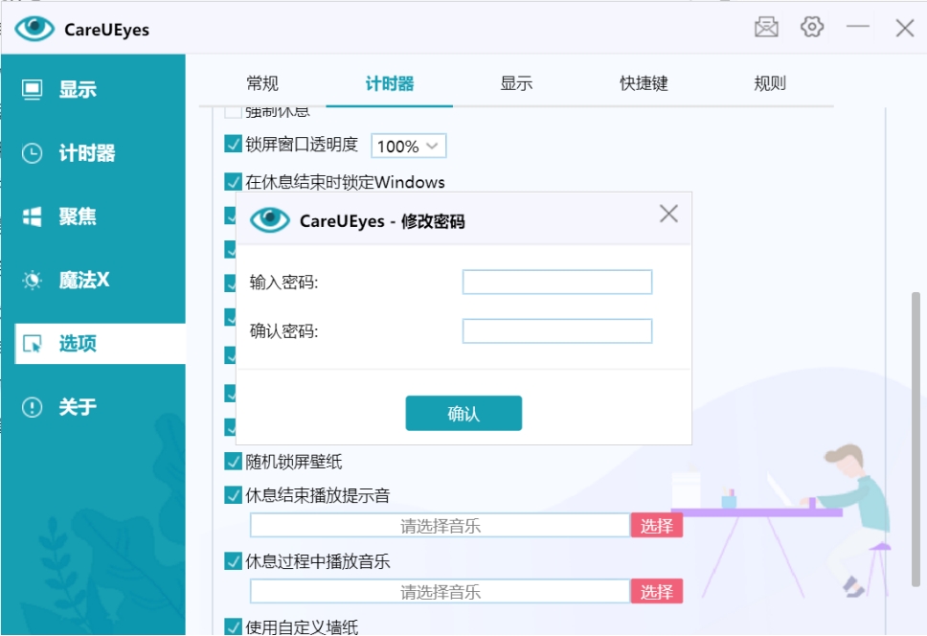The image size is (927, 636).
Task: Select the 选项 sidebar icon
Action: pyautogui.click(x=33, y=344)
